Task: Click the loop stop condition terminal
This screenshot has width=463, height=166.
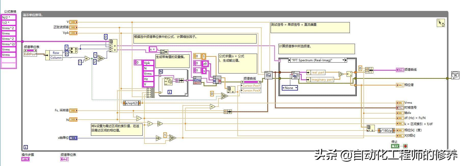Action: 405,146
